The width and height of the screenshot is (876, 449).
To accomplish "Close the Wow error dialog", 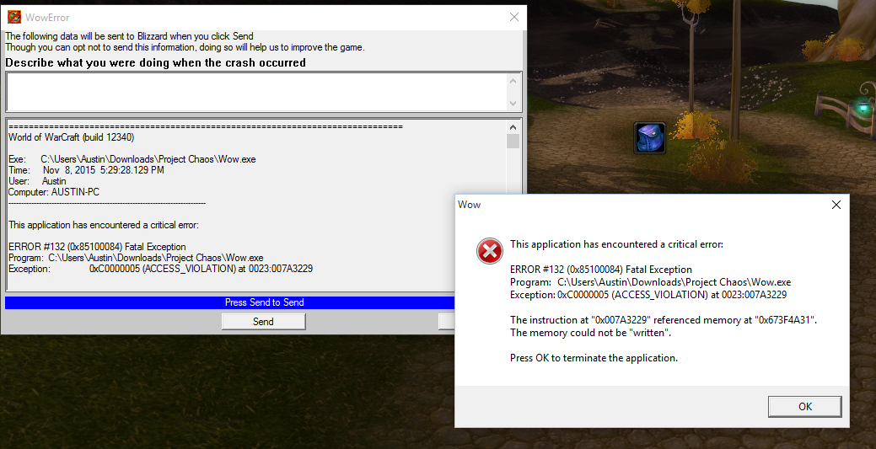I will tap(836, 205).
